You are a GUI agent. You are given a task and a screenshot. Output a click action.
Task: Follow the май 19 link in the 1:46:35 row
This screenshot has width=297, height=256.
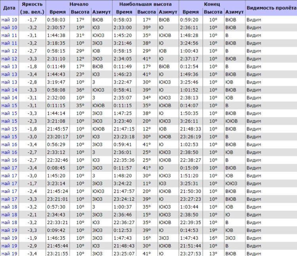9,238
